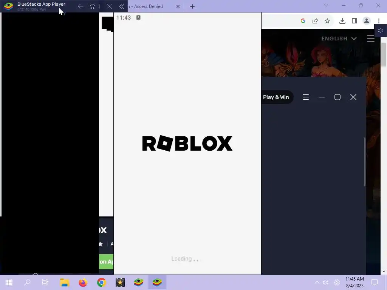
Task: Click the BlueStacks App Player logo
Action: click(x=9, y=6)
